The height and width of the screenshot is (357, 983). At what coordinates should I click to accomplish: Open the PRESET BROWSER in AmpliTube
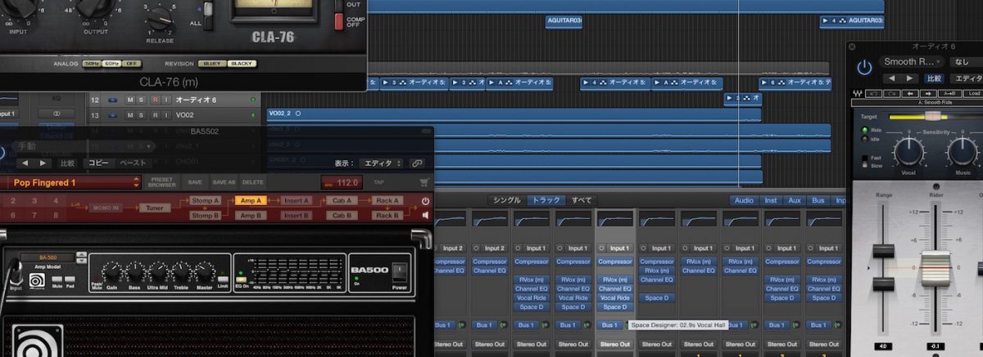162,183
